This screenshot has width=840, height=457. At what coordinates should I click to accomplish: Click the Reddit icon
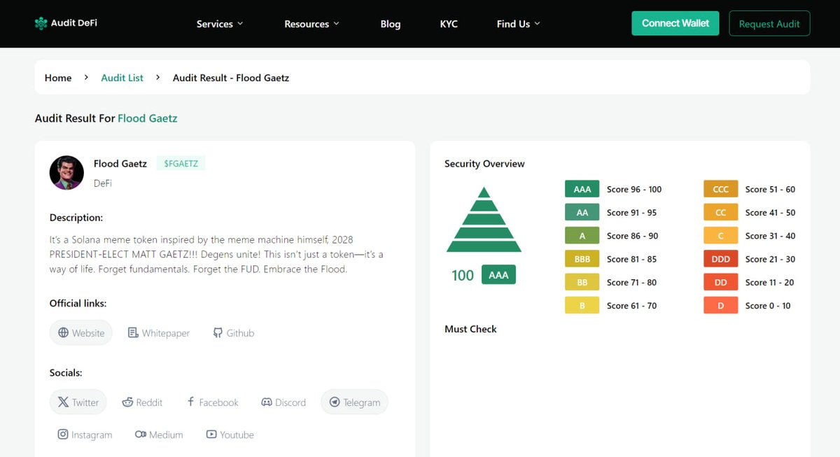click(x=127, y=402)
